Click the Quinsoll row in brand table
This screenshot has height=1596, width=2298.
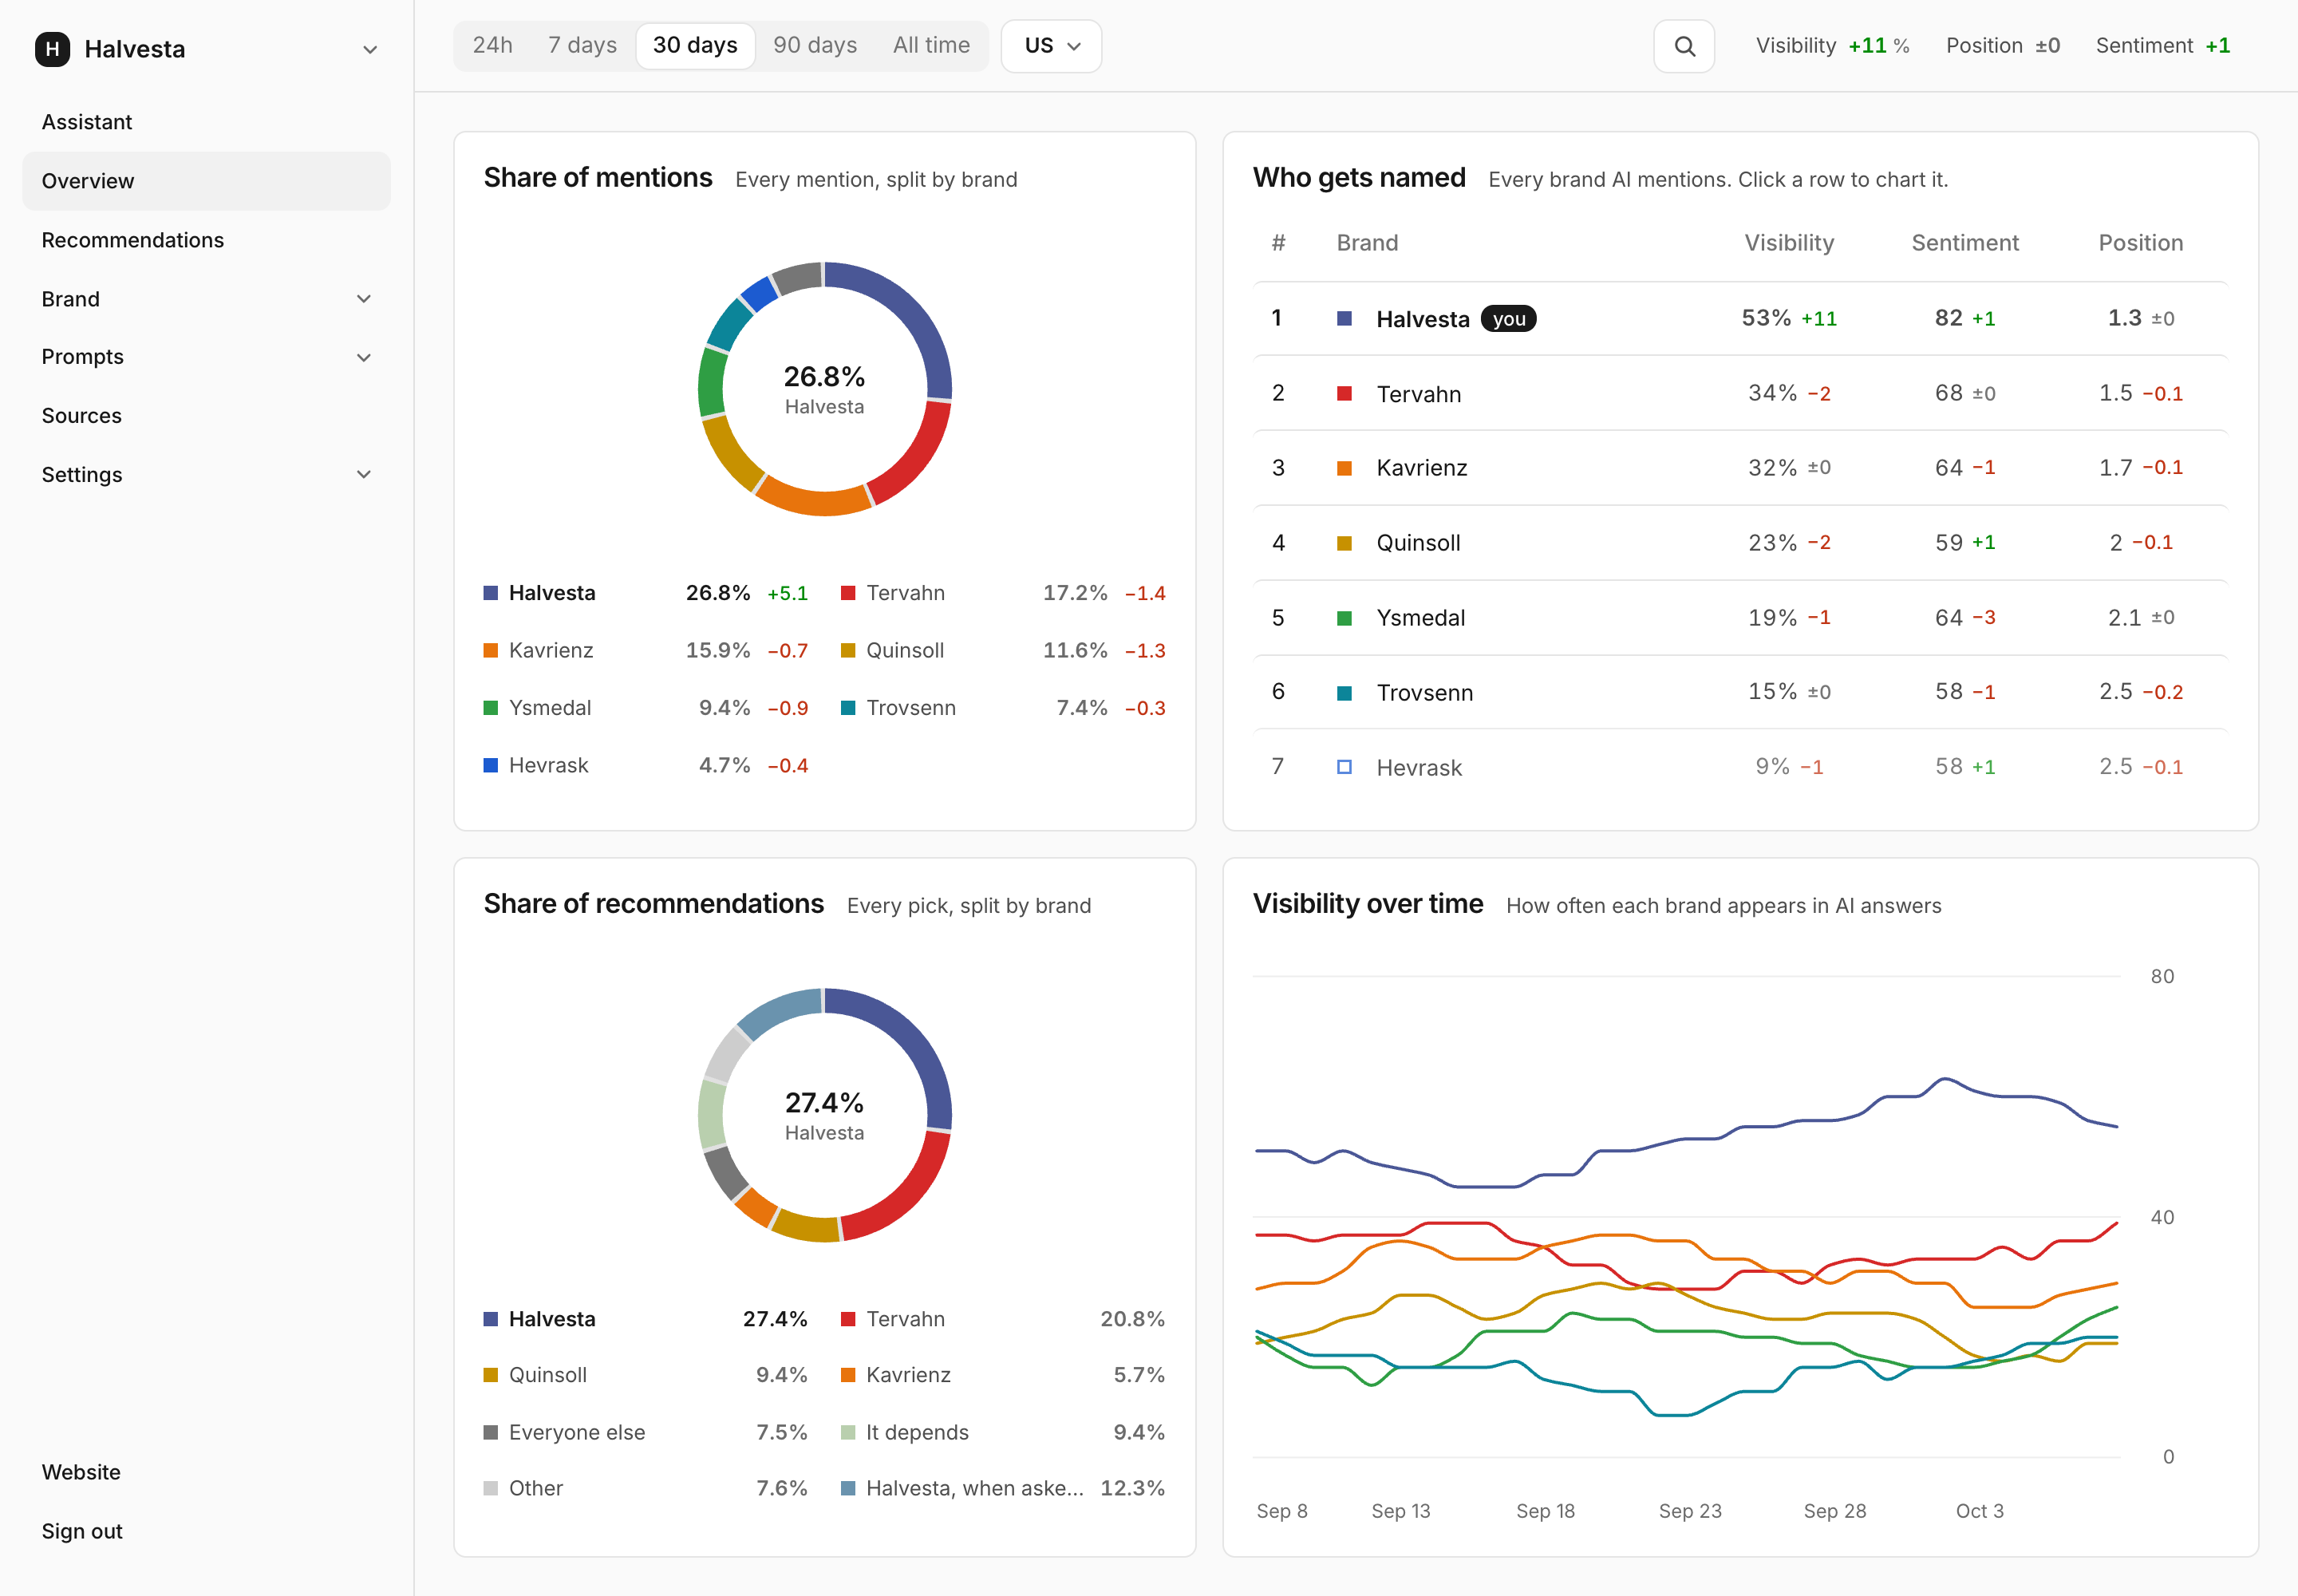click(x=1740, y=543)
